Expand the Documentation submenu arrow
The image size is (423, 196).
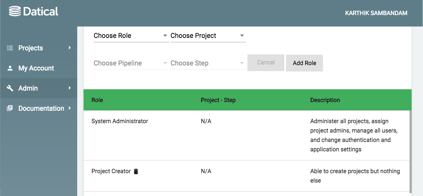70,108
